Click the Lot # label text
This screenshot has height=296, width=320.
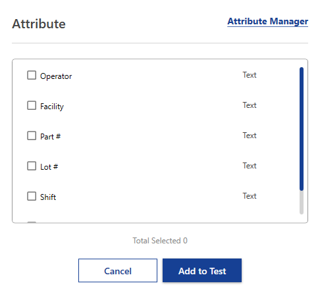coord(49,167)
